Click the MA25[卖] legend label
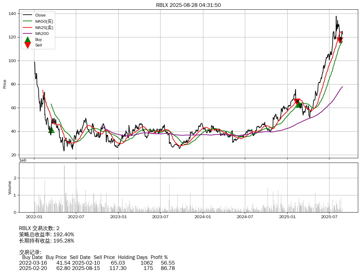 [44, 28]
